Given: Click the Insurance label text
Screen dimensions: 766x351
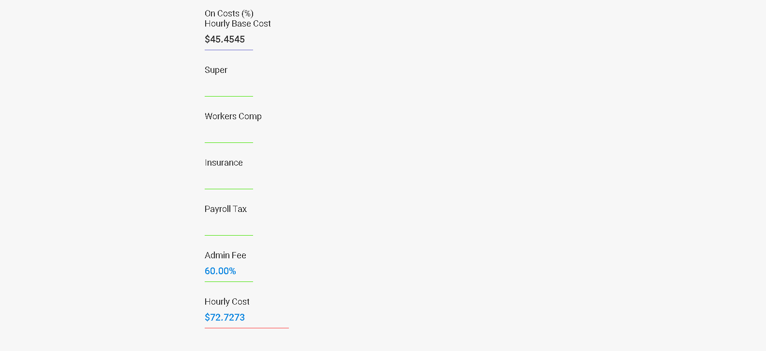Looking at the screenshot, I should 224,163.
